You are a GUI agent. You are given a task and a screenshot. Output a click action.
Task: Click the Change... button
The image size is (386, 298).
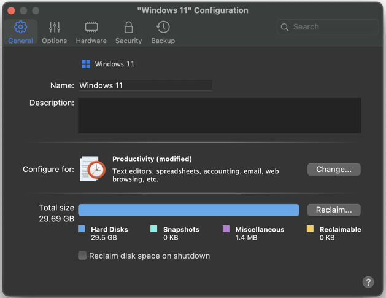[x=334, y=170]
